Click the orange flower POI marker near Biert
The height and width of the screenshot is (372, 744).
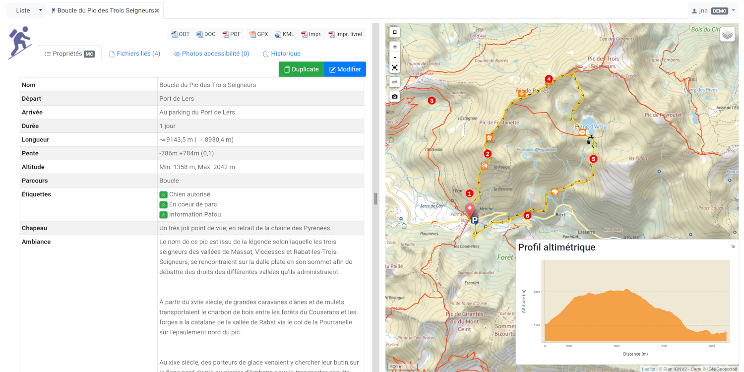(555, 192)
